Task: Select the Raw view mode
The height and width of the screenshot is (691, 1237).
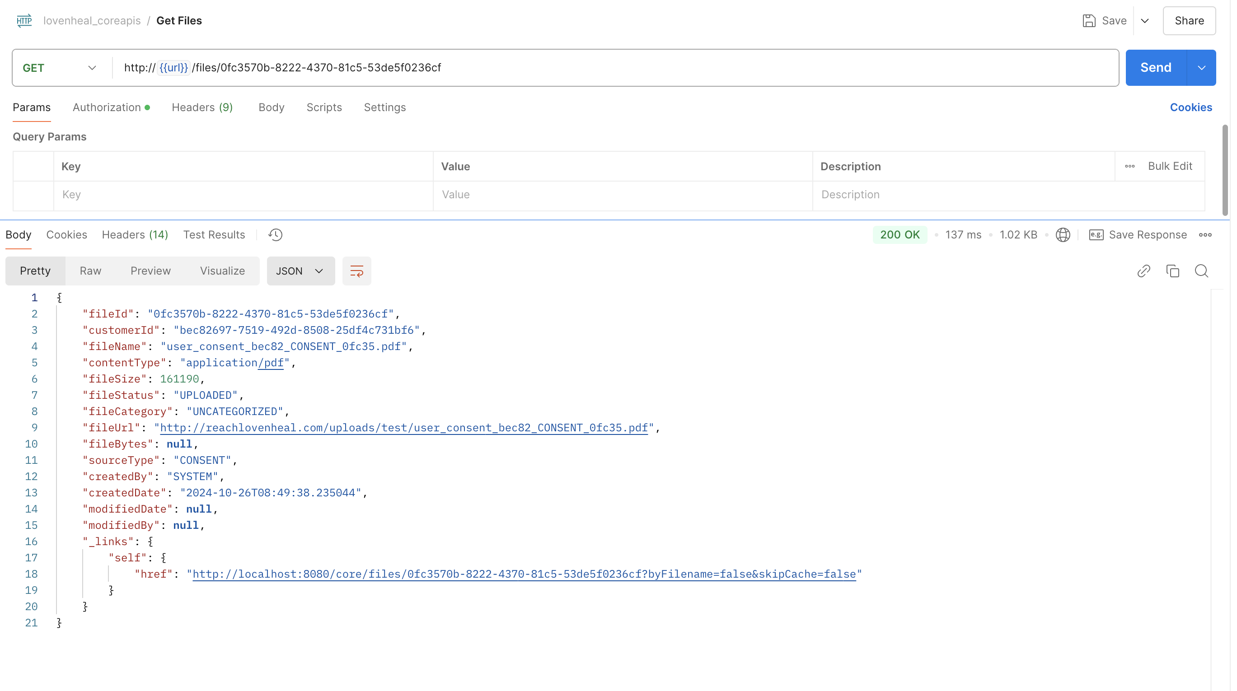Action: pyautogui.click(x=90, y=271)
